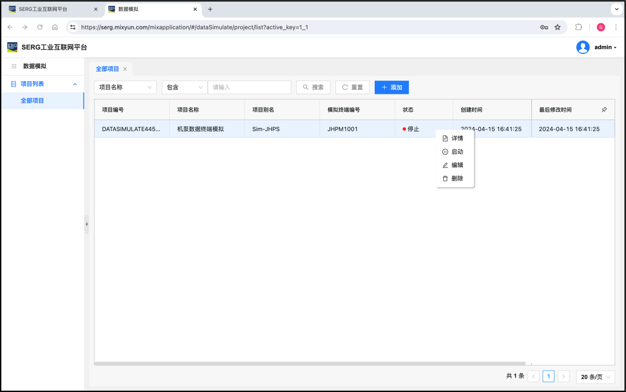The width and height of the screenshot is (626, 392).
Task: Change page size via 20 条/页 dropdown
Action: [x=595, y=377]
